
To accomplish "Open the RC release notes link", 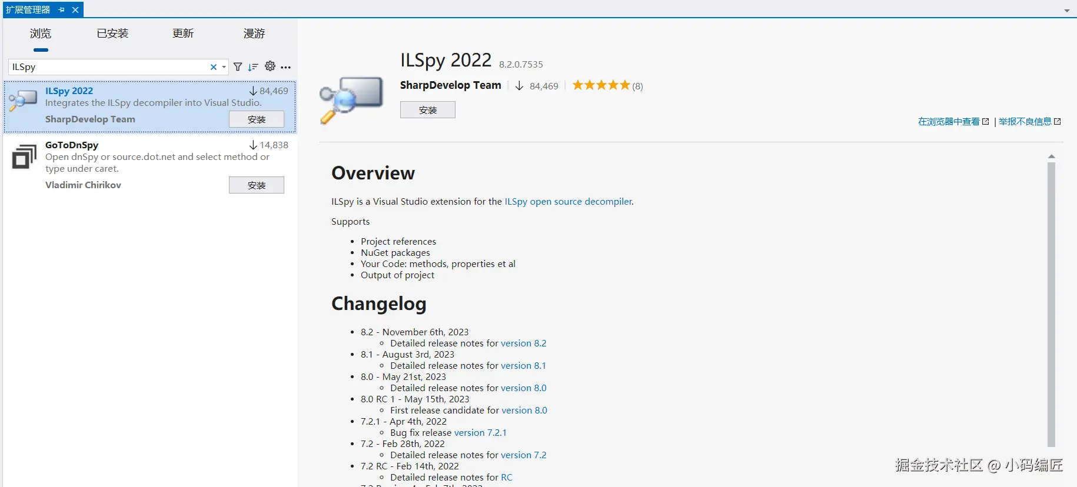I will pyautogui.click(x=507, y=478).
